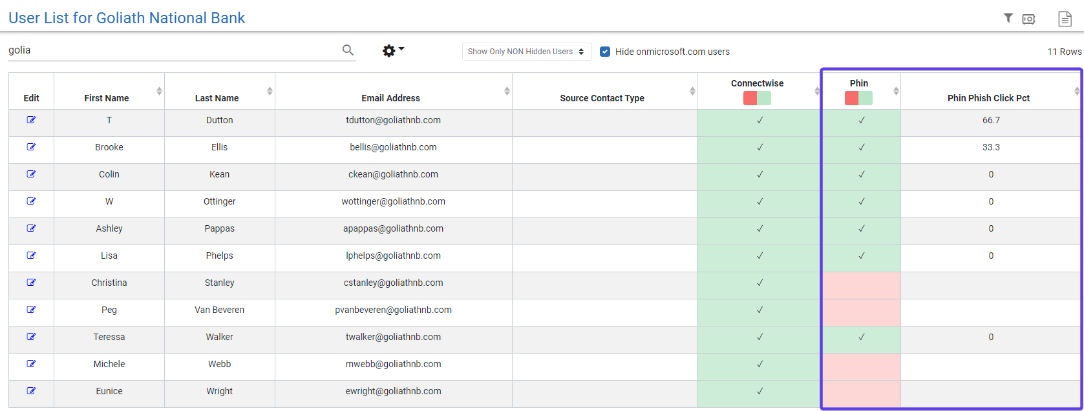Edit the Colin Kean row

(31, 174)
